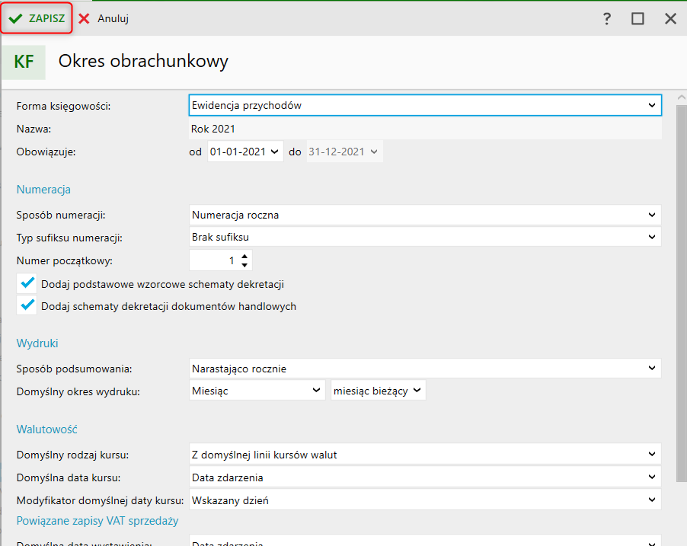Open the Miesiąc print period dropdown

click(257, 391)
